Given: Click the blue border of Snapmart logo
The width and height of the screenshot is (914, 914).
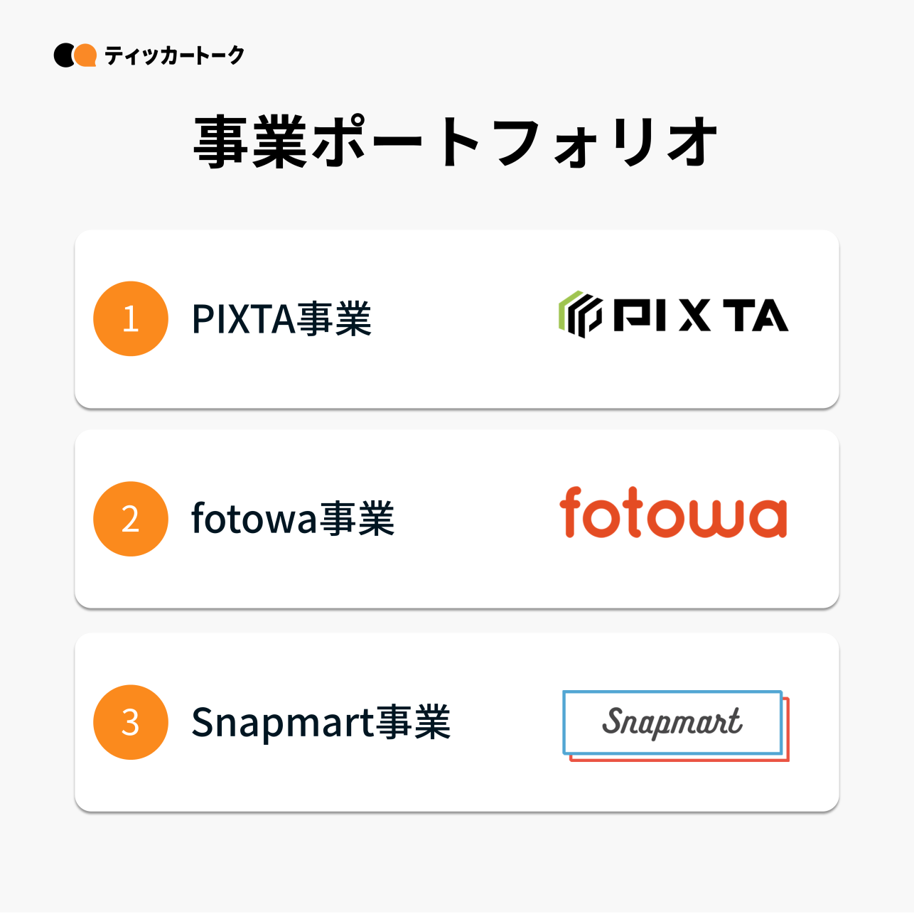Looking at the screenshot, I should (x=672, y=692).
